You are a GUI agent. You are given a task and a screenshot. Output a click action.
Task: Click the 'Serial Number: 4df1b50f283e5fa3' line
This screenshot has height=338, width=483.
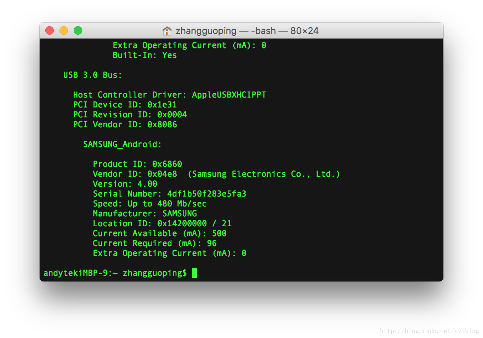tap(170, 194)
